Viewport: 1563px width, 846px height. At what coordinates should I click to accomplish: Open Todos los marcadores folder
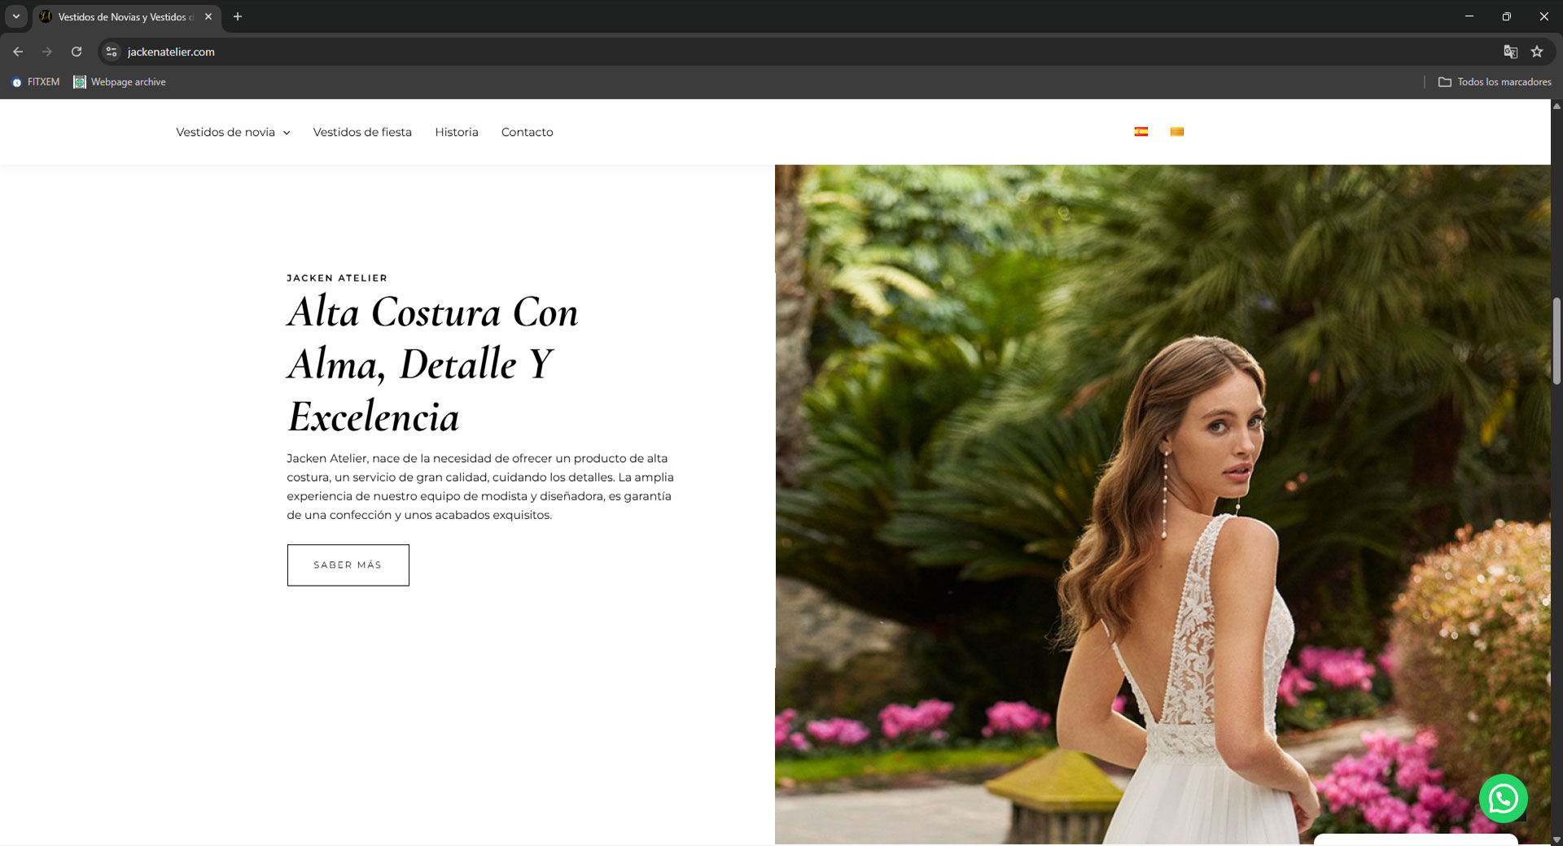point(1495,82)
